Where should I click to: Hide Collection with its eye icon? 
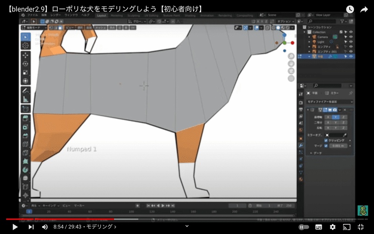click(x=351, y=32)
